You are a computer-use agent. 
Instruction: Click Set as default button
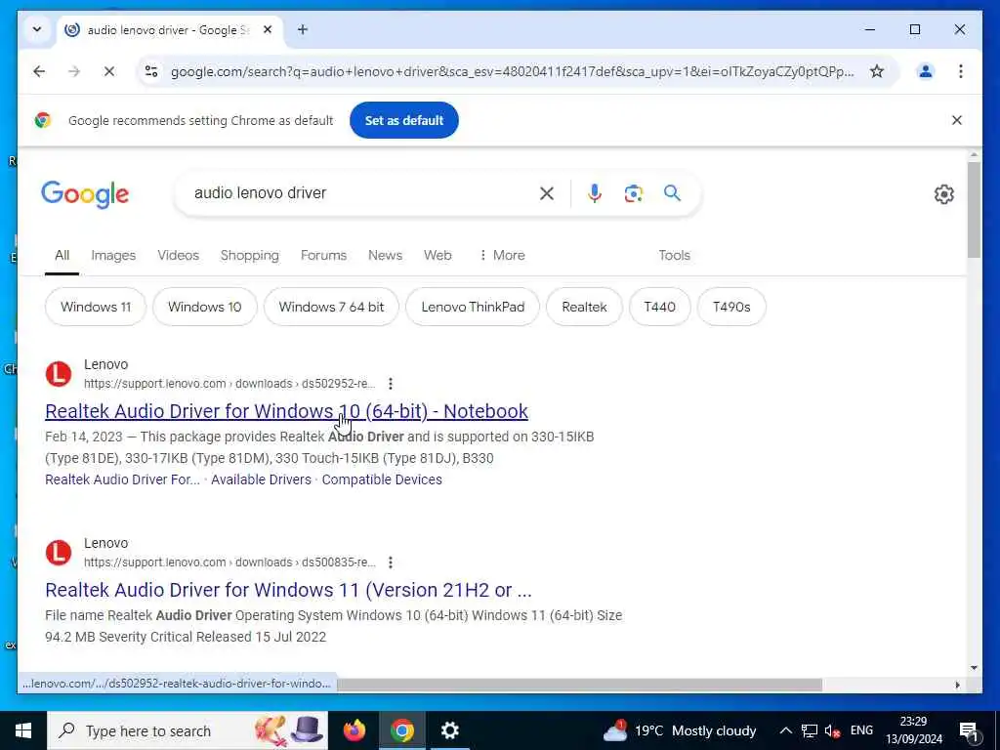[403, 120]
